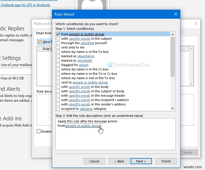Check 'specific words in the subject or body'
This screenshot has height=170, width=205.
point(58,91)
